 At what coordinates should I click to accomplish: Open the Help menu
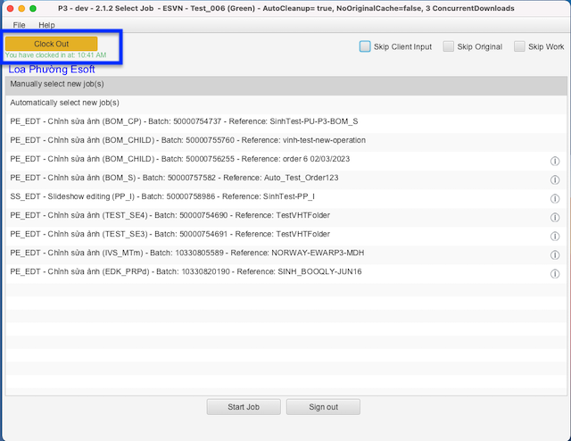tap(46, 25)
